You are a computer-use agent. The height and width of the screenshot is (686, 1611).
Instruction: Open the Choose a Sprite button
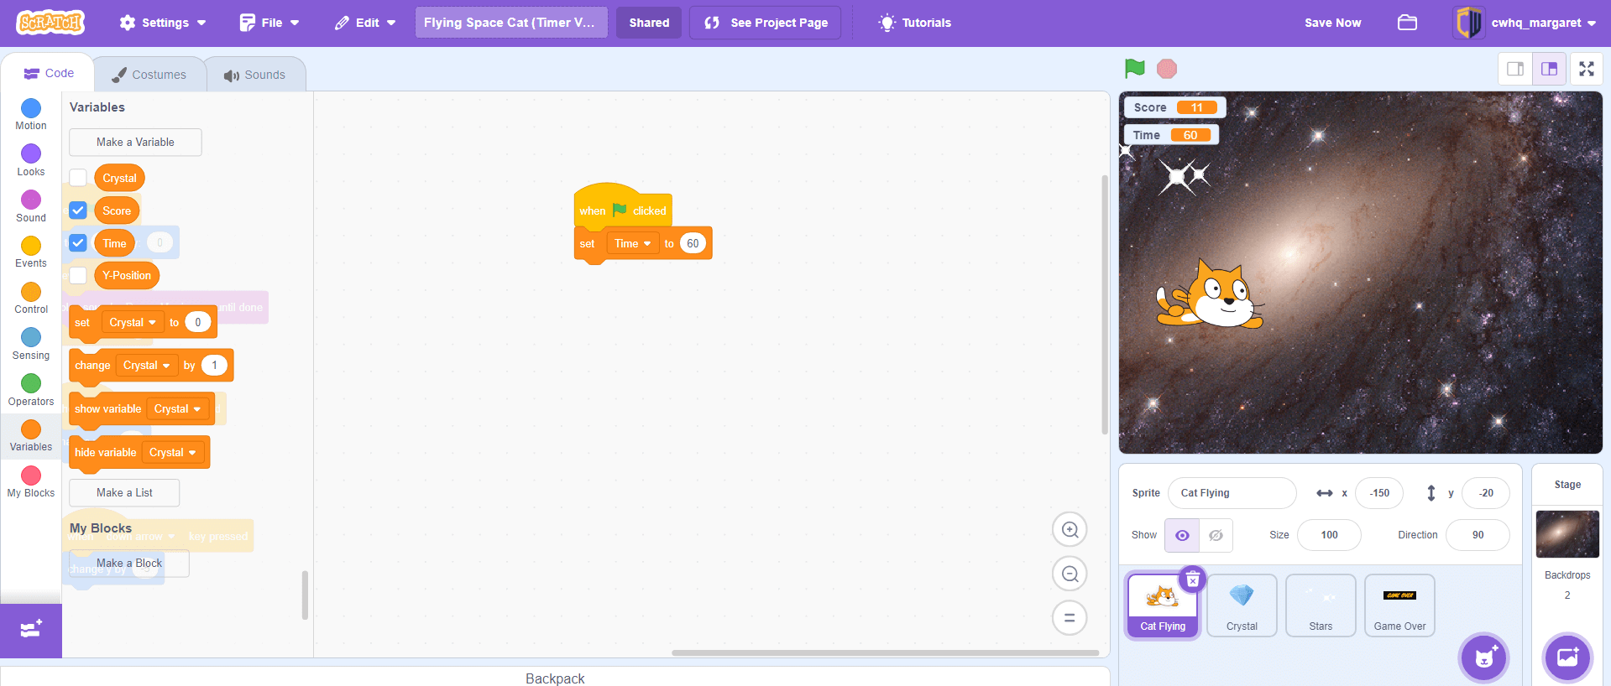click(x=1483, y=657)
